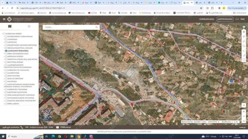The height and width of the screenshot is (139, 248).
Task: Click the collapse up-arrow below zoom buttons
Action: (x=244, y=121)
